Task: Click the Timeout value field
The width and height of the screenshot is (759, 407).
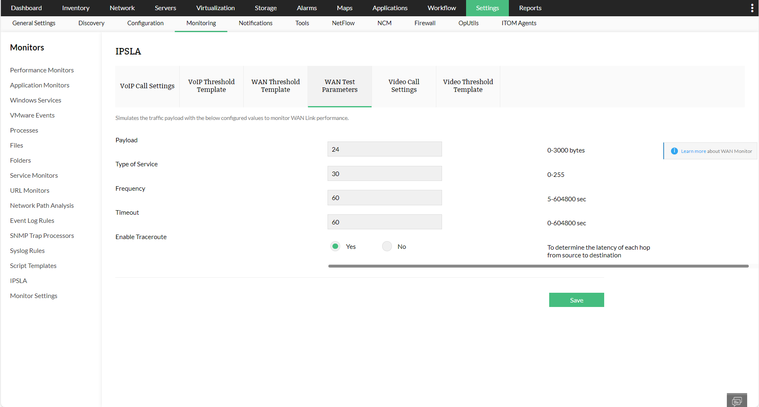Action: click(x=384, y=222)
